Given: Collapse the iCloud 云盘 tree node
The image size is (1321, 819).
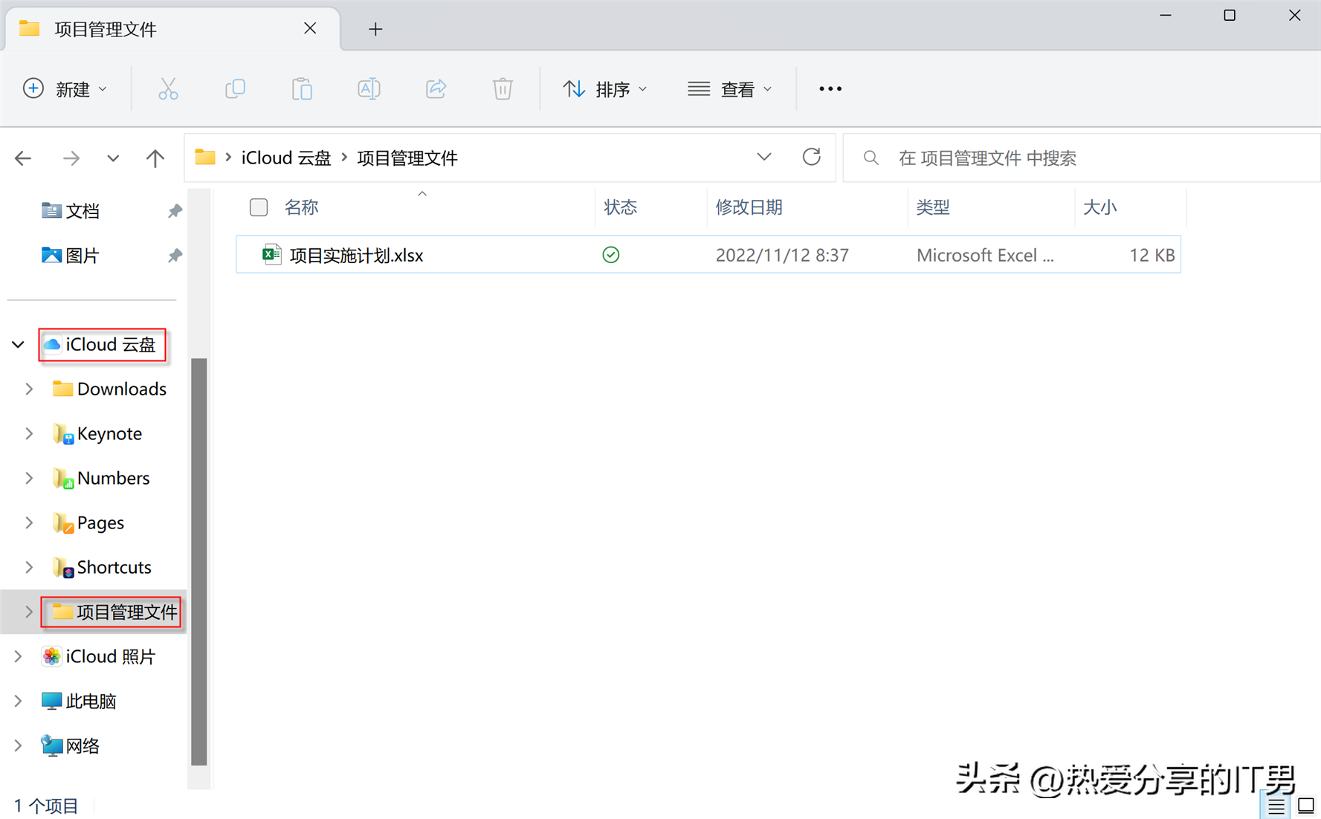Looking at the screenshot, I should [x=19, y=345].
